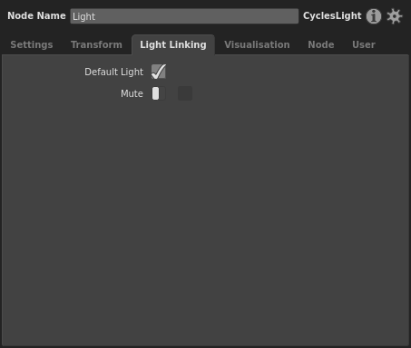Enable the Mute plug toggle switch

coord(159,93)
